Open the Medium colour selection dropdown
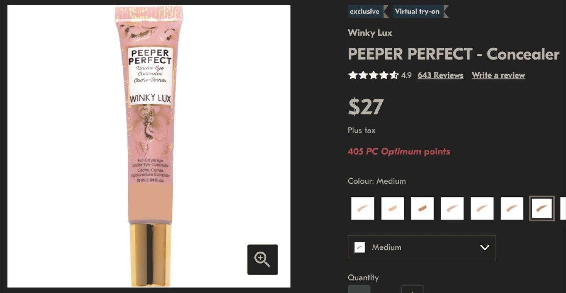 (422, 247)
